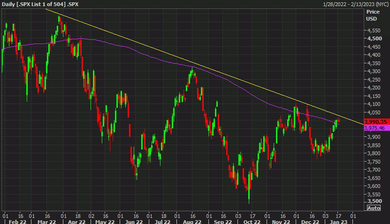Click the Jun 22 month label
This screenshot has width=390, height=224.
click(134, 222)
